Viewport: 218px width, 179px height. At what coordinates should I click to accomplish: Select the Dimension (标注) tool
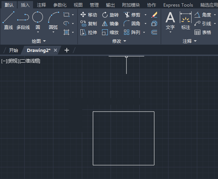(186, 20)
